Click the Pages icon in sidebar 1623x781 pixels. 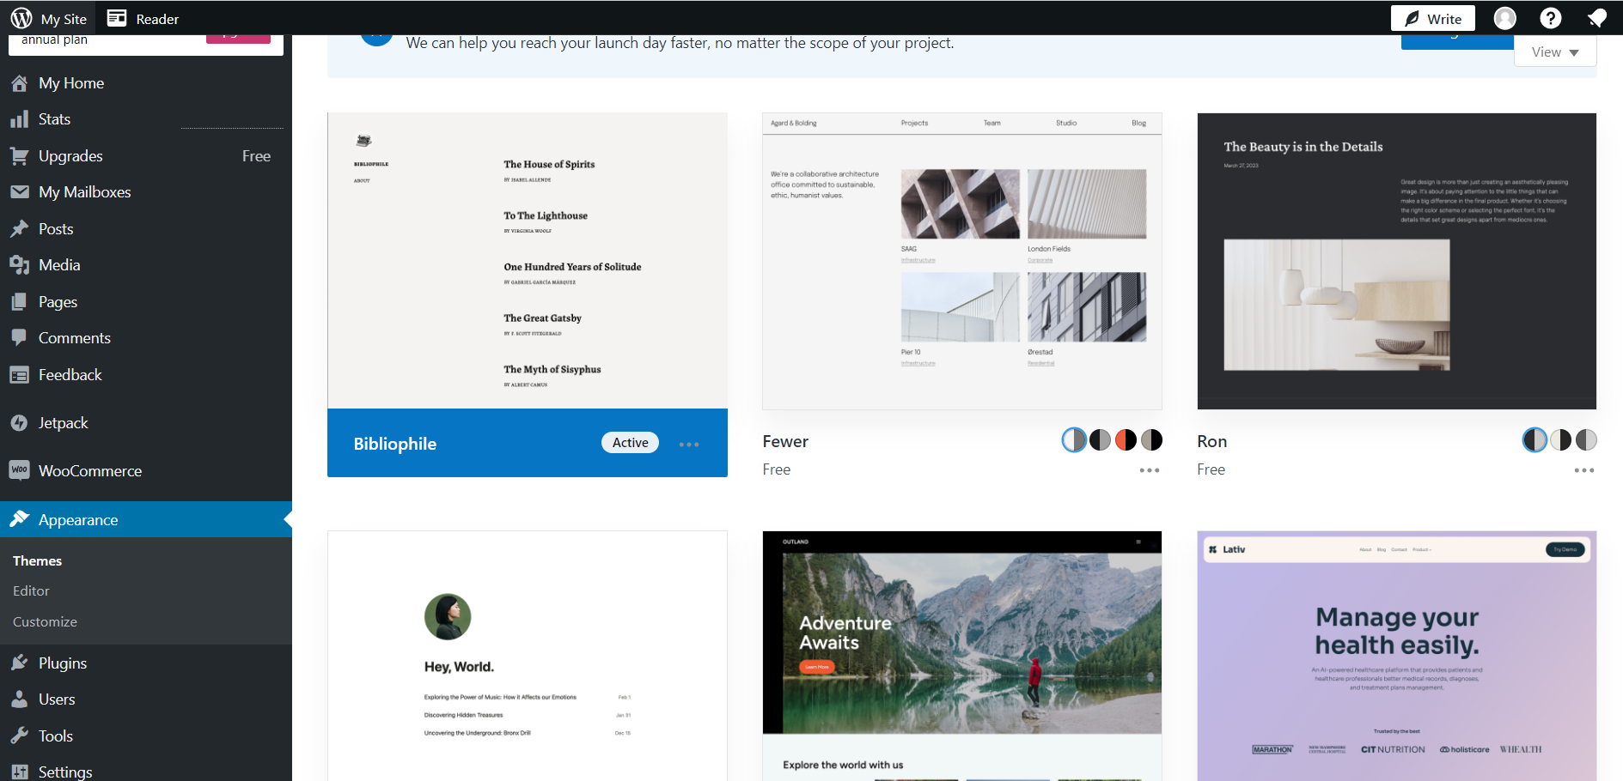click(x=19, y=302)
